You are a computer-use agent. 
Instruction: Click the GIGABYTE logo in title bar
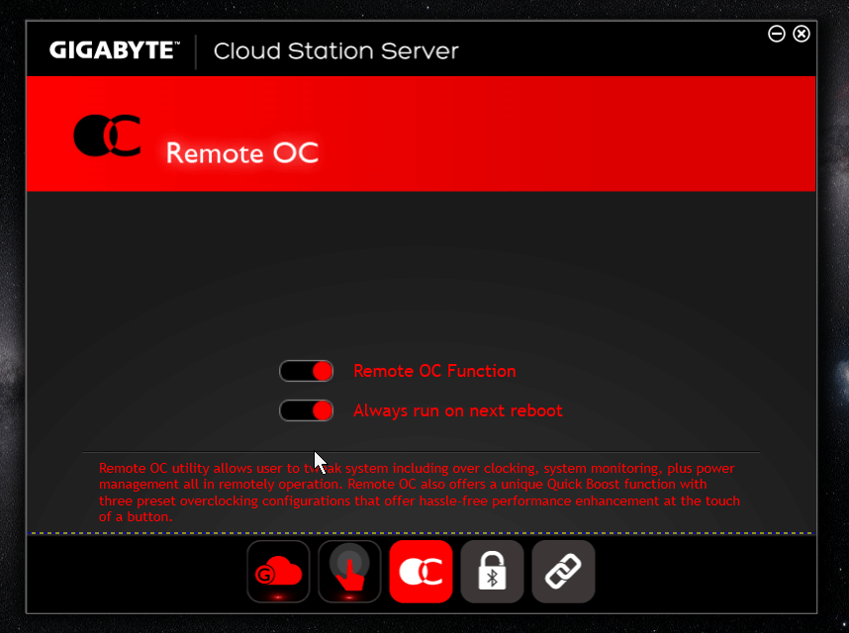click(114, 50)
